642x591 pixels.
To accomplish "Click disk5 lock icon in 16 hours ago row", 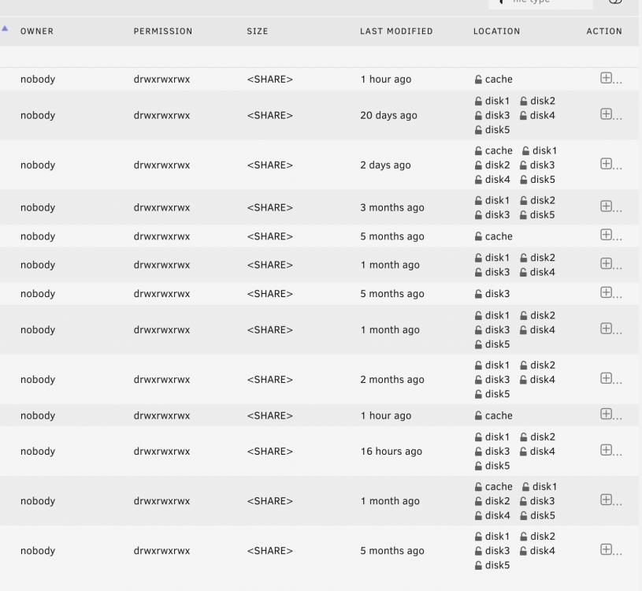I will [478, 466].
